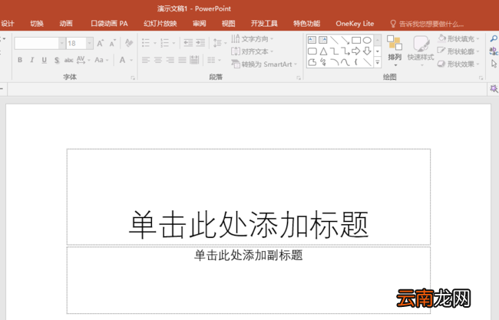Viewport: 499px width, 320px height.
Task: Select the Text Box shape
Action: coord(312,40)
